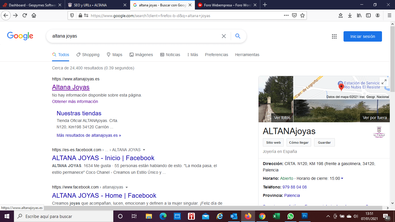Open Excel from the taskbar
The height and width of the screenshot is (222, 395).
276,216
